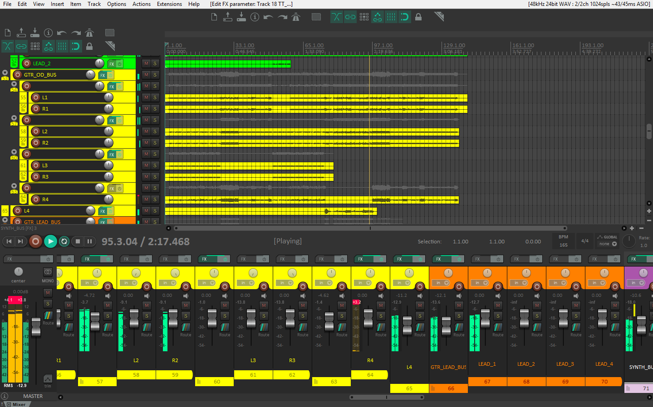Open the Extensions menu
Image resolution: width=653 pixels, height=407 pixels.
click(x=169, y=4)
